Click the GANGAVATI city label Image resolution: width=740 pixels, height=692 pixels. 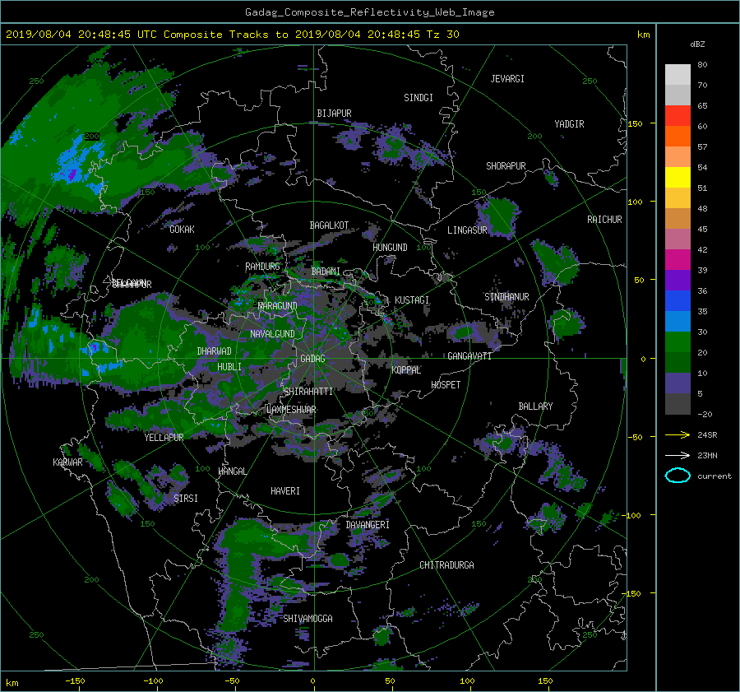(469, 356)
